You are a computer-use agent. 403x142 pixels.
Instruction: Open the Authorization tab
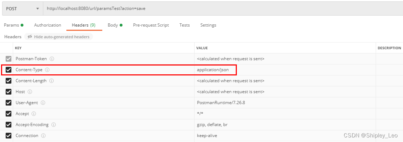[x=48, y=25]
